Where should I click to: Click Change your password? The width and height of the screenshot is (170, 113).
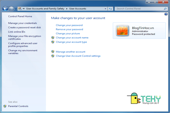[69, 25]
